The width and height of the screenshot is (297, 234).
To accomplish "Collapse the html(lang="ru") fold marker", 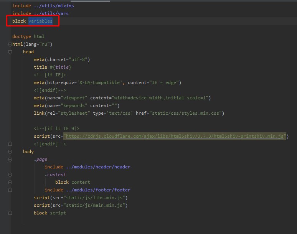I will [10, 44].
